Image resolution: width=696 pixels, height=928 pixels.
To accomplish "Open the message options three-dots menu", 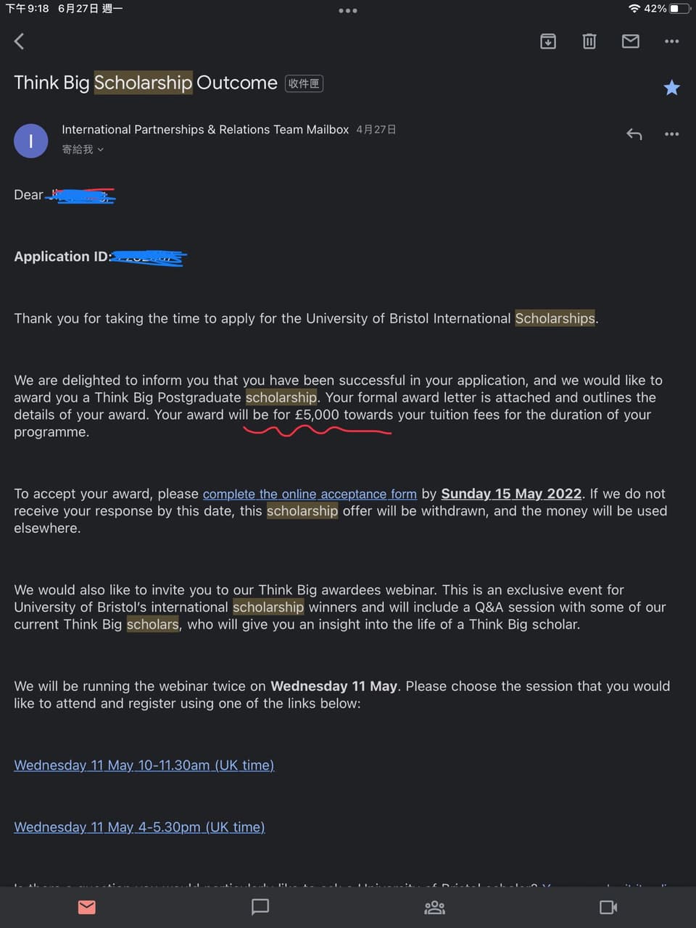I will (672, 134).
